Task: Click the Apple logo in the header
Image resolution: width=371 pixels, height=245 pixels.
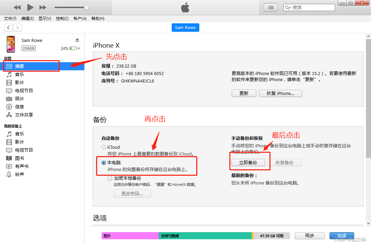Action: pos(185,7)
